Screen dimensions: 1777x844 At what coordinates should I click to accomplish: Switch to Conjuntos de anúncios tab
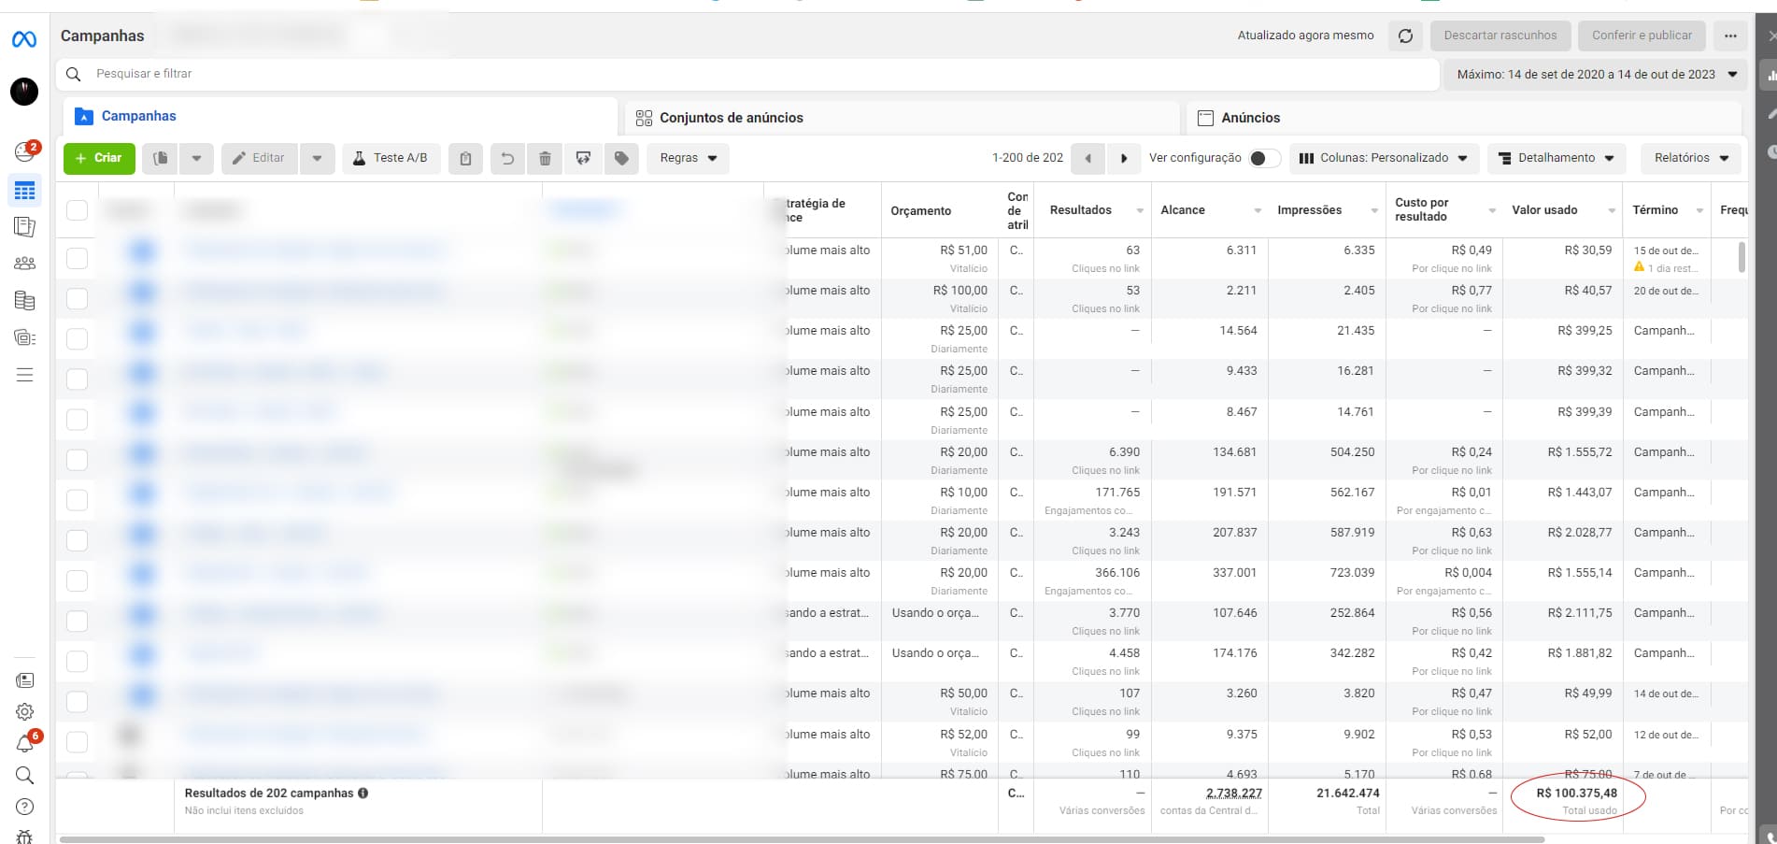(732, 118)
